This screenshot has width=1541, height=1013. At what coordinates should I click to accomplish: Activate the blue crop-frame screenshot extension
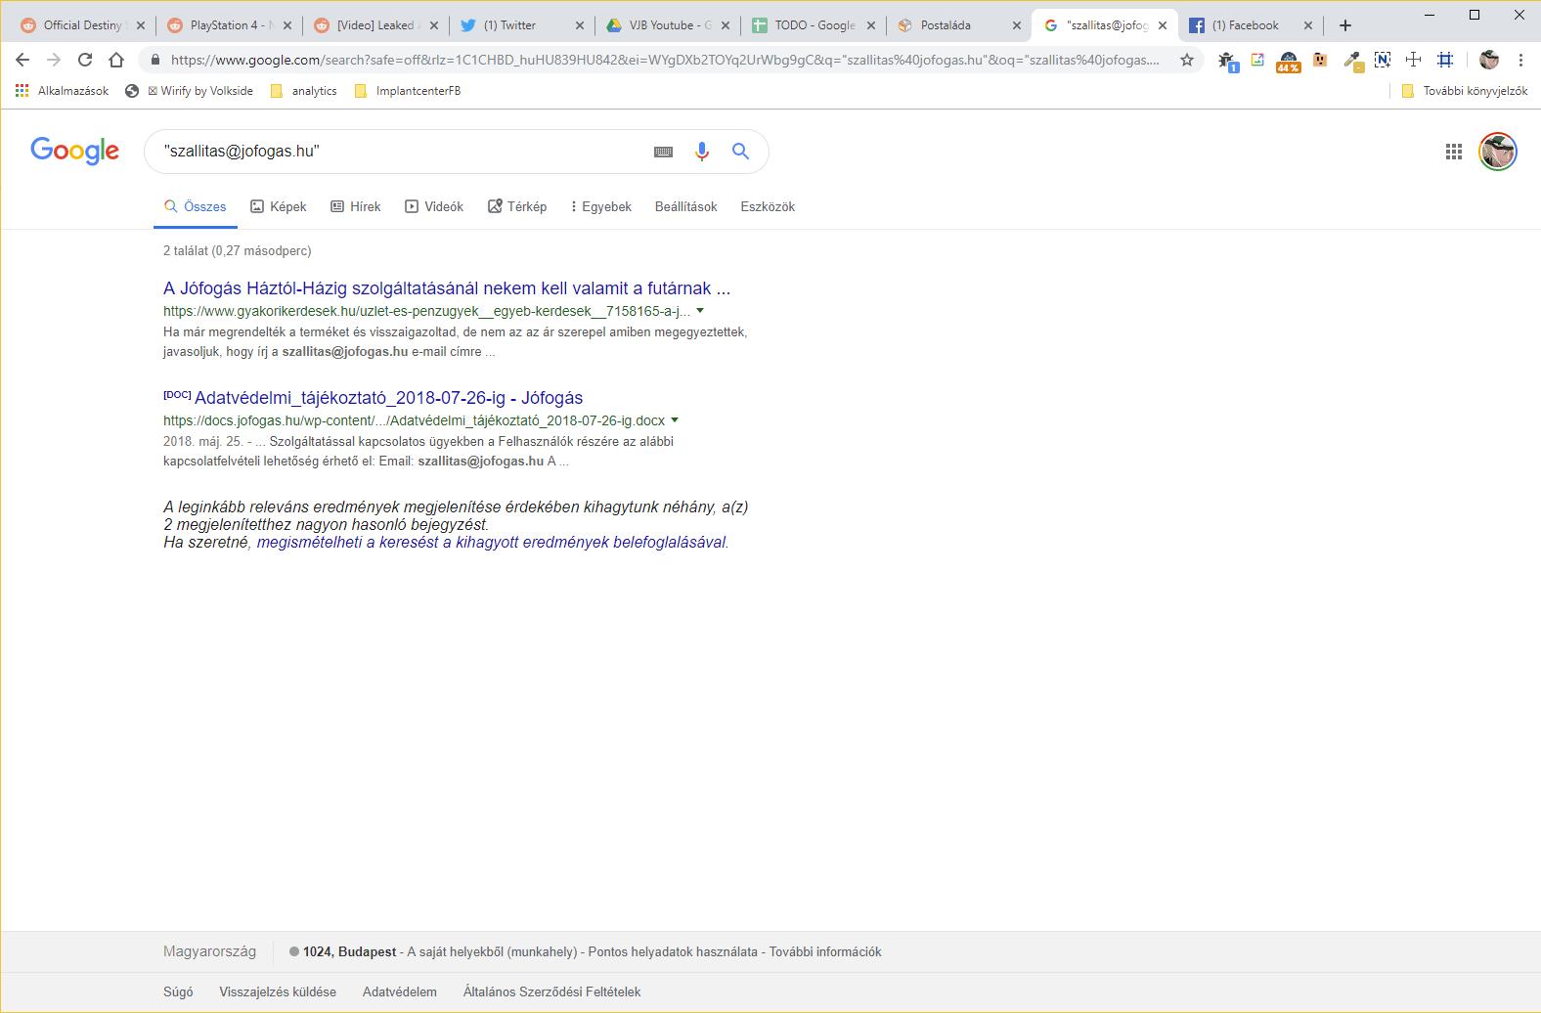1445,60
